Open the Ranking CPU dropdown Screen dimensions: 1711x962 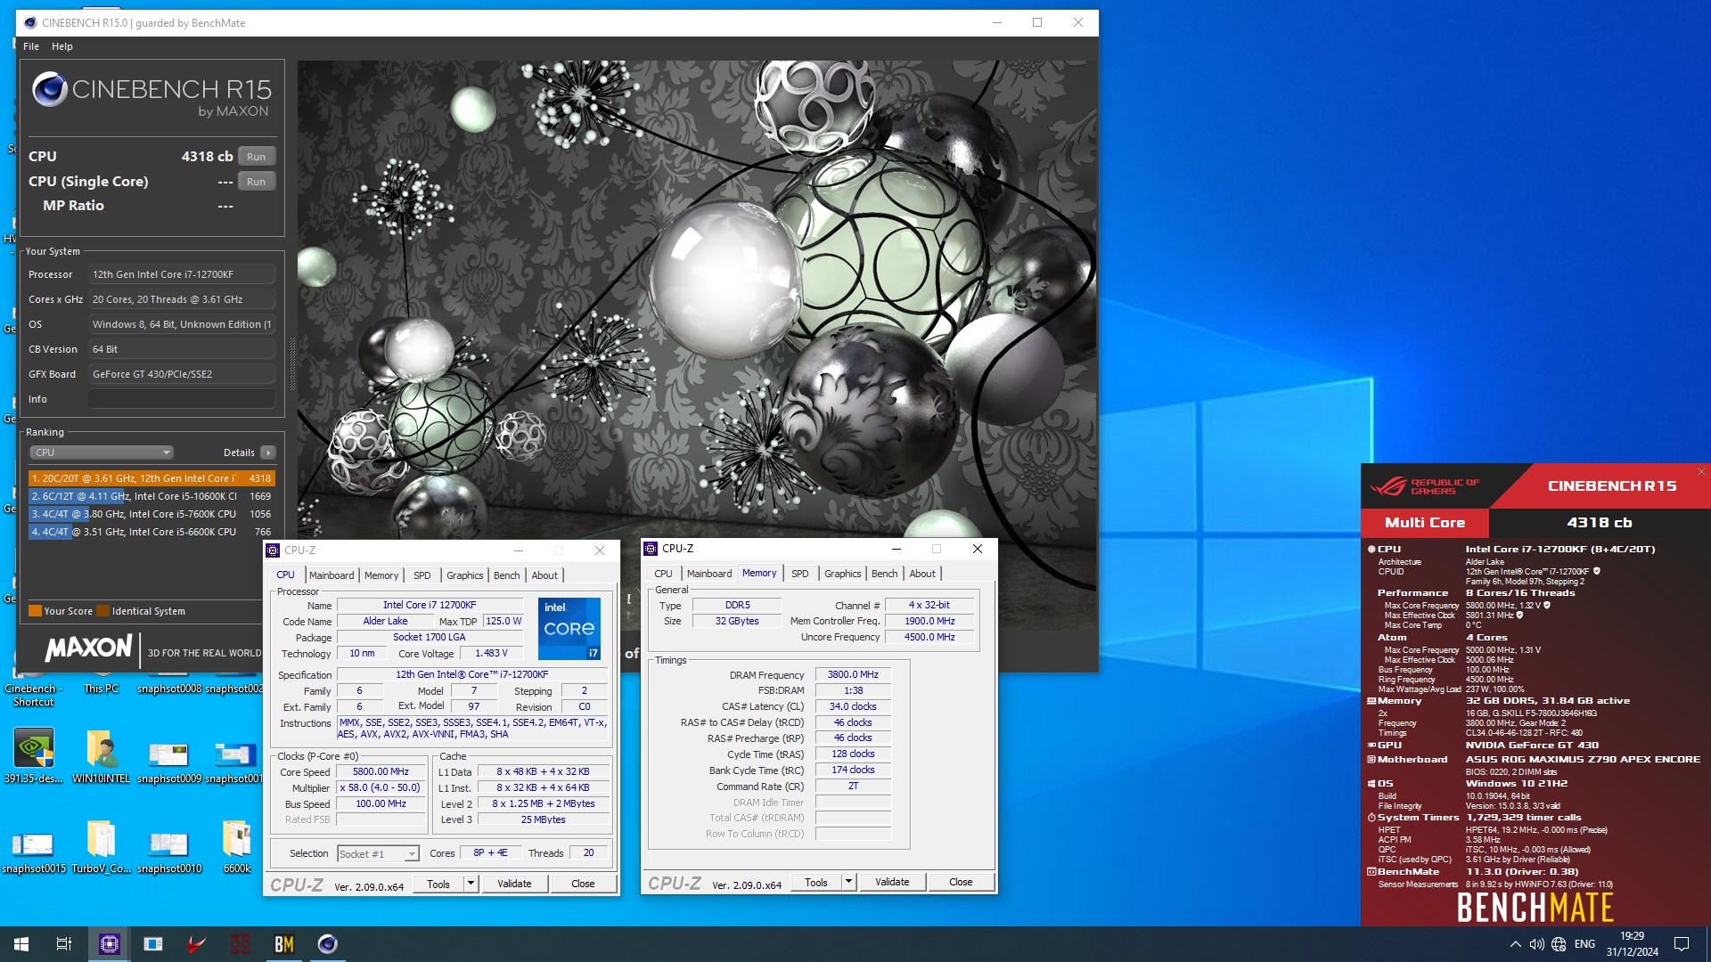tap(102, 452)
